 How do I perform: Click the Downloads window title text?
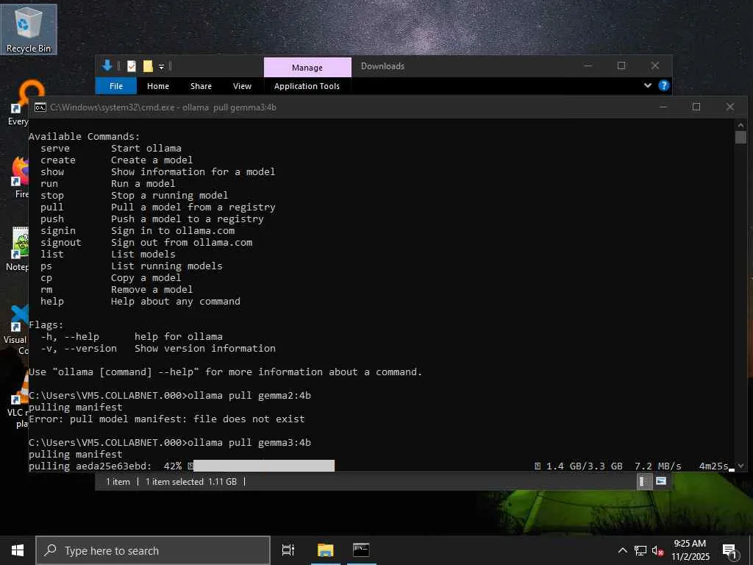[382, 66]
